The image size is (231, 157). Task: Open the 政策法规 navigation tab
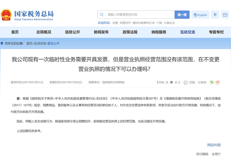click(x=130, y=32)
